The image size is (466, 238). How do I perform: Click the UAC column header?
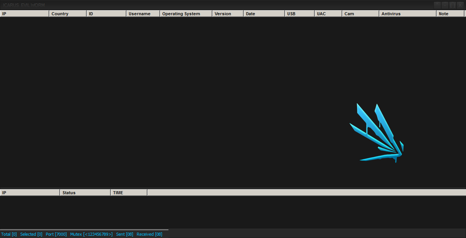point(328,14)
